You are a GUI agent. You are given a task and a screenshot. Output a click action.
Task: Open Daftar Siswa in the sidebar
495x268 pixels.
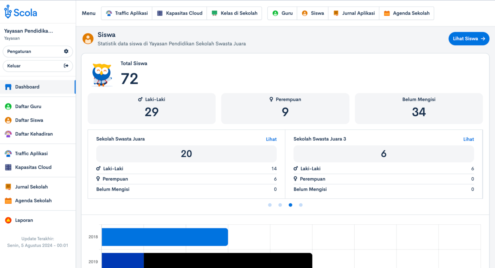pyautogui.click(x=29, y=120)
